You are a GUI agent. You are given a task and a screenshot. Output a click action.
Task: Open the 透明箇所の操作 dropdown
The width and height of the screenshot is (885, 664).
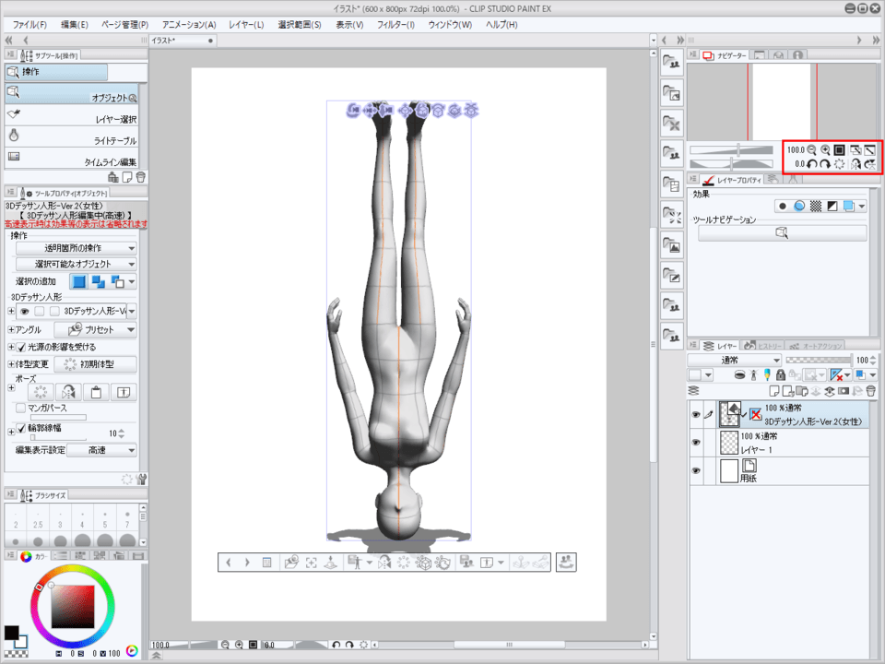click(x=77, y=248)
